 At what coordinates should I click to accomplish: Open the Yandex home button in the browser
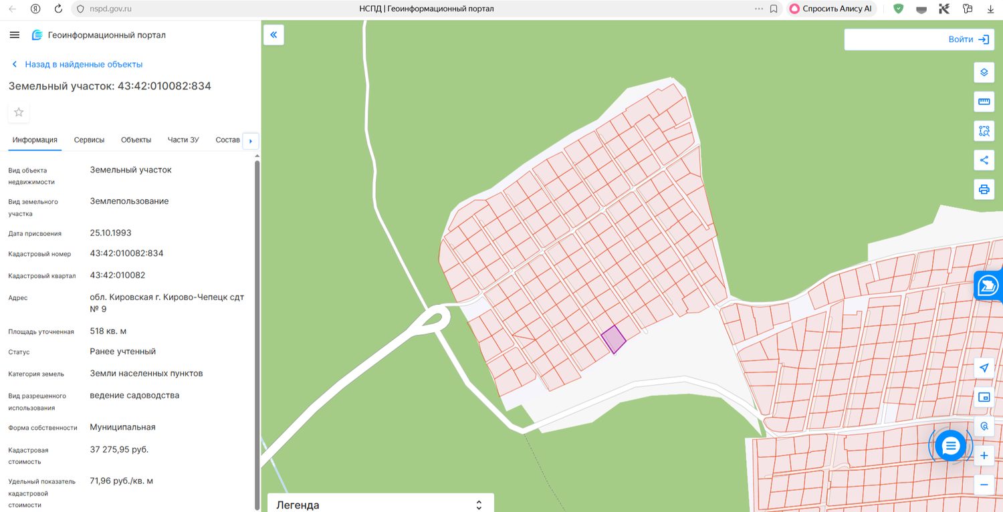(35, 9)
